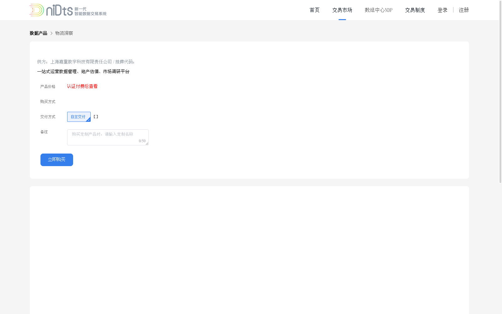Image resolution: width=502 pixels, height=314 pixels.
Task: Click the 交付方式 label
Action: [x=48, y=117]
